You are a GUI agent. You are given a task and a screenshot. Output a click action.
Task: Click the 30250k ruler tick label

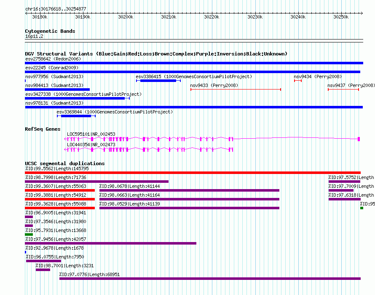341,17
